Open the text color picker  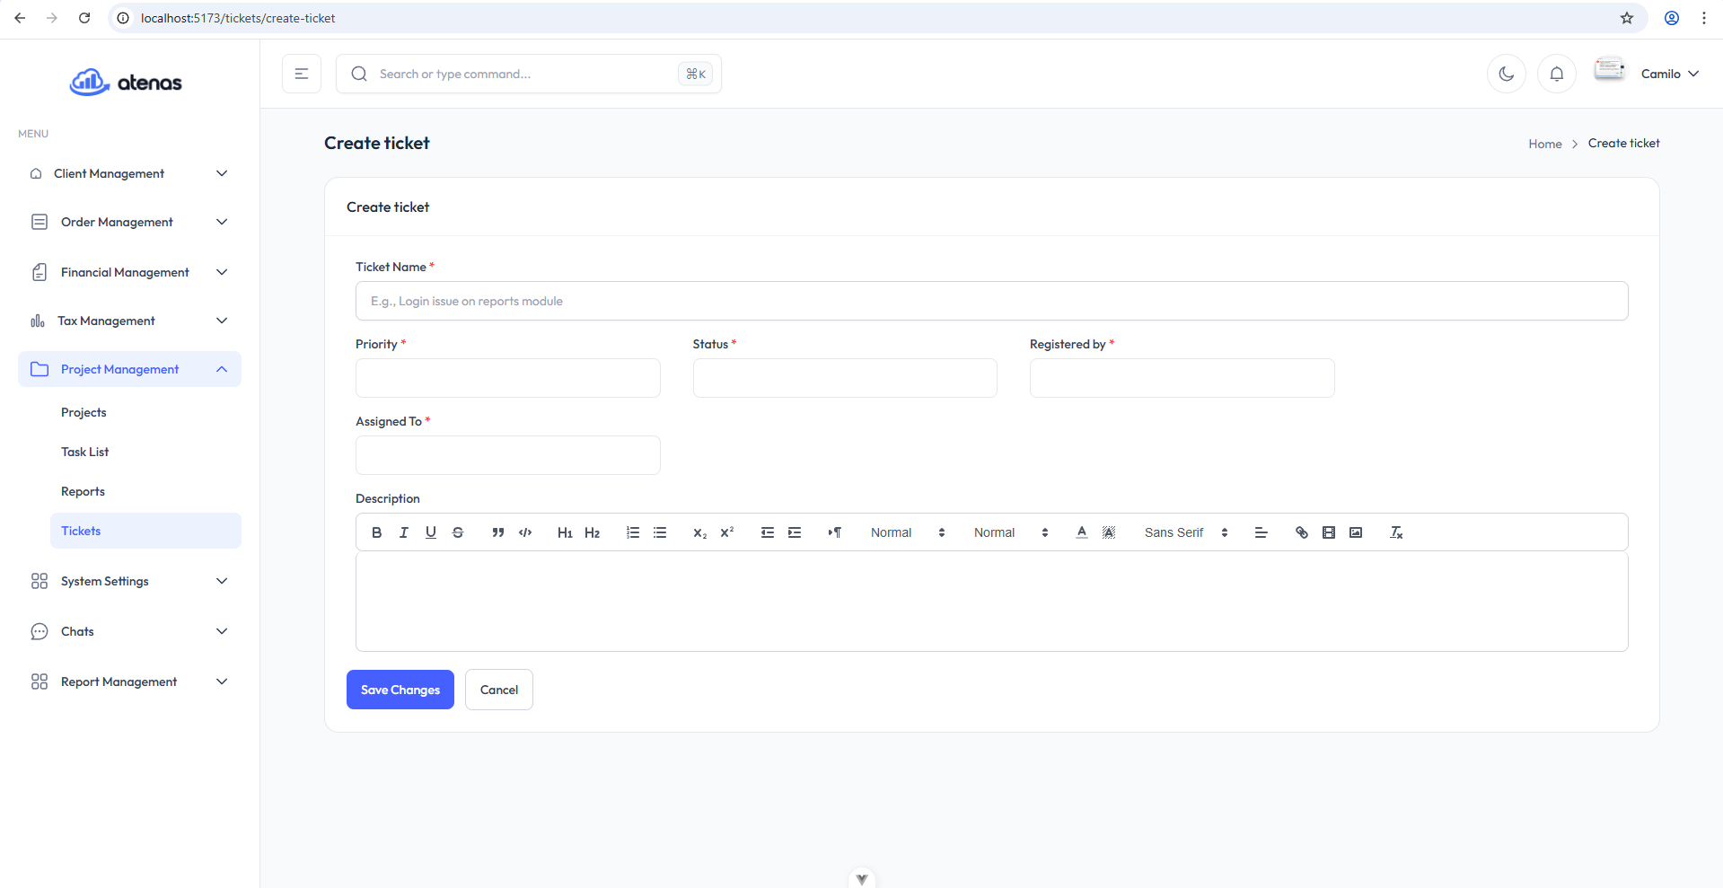[x=1082, y=532]
